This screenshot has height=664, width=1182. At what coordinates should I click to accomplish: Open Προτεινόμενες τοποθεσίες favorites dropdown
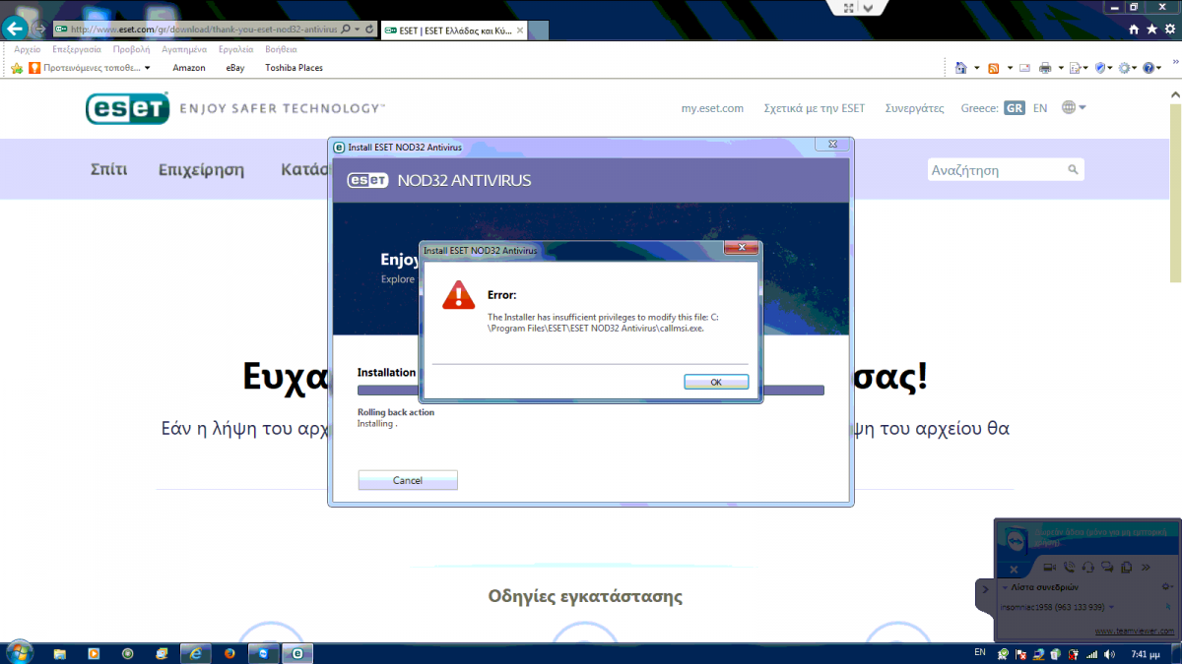coord(90,68)
